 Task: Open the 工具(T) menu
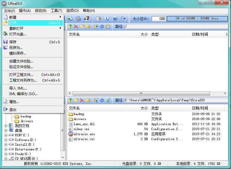coord(57,11)
